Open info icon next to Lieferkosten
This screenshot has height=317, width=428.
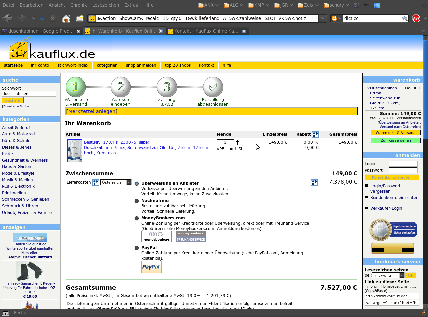(95, 182)
